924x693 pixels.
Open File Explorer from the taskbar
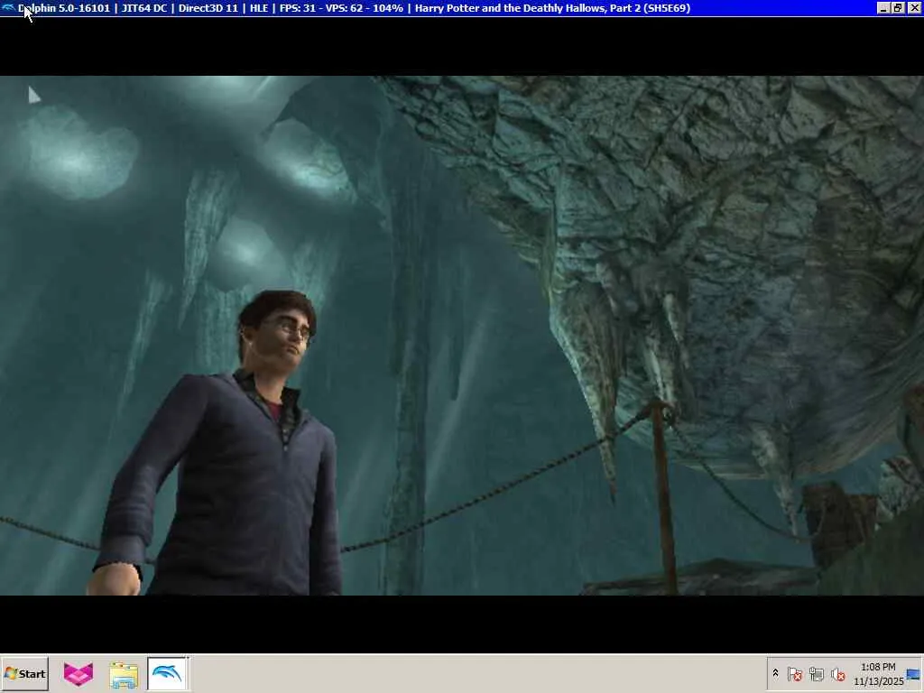(x=123, y=674)
